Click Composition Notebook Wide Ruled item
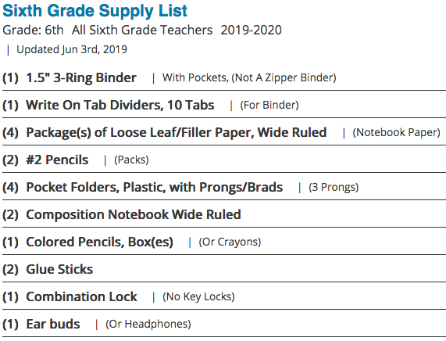 pos(134,215)
